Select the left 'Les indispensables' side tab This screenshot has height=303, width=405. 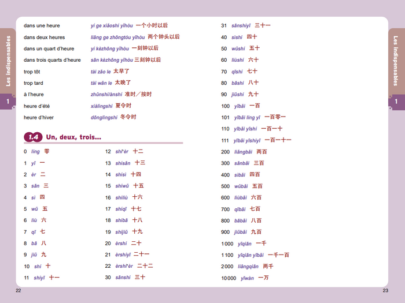(8, 61)
